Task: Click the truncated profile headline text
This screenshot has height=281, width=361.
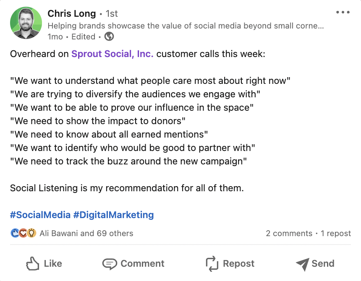Action: 186,26
